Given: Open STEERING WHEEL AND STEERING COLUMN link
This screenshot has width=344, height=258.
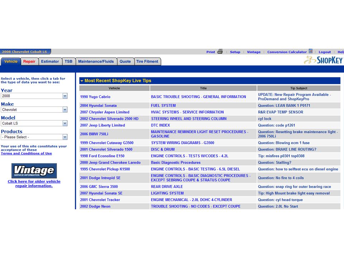Looking at the screenshot, I should (x=189, y=119).
